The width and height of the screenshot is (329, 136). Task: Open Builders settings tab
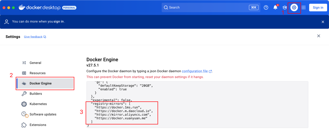pyautogui.click(x=45, y=93)
